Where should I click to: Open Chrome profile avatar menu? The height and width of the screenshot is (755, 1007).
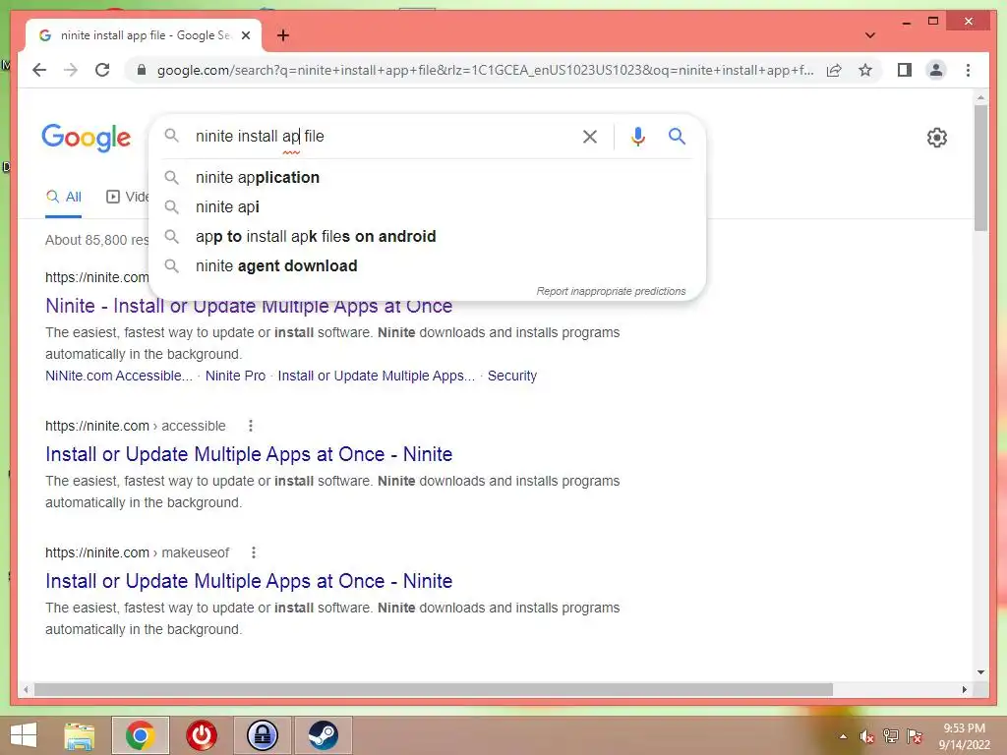coord(936,70)
